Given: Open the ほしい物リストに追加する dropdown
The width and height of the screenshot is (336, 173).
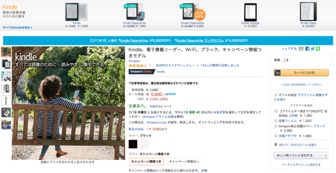Looking at the screenshot, I should click(x=301, y=155).
